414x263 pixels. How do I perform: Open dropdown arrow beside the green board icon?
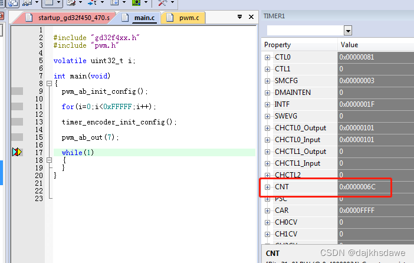click(146, 2)
